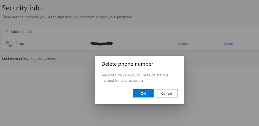Click the Phone method label

(20, 44)
